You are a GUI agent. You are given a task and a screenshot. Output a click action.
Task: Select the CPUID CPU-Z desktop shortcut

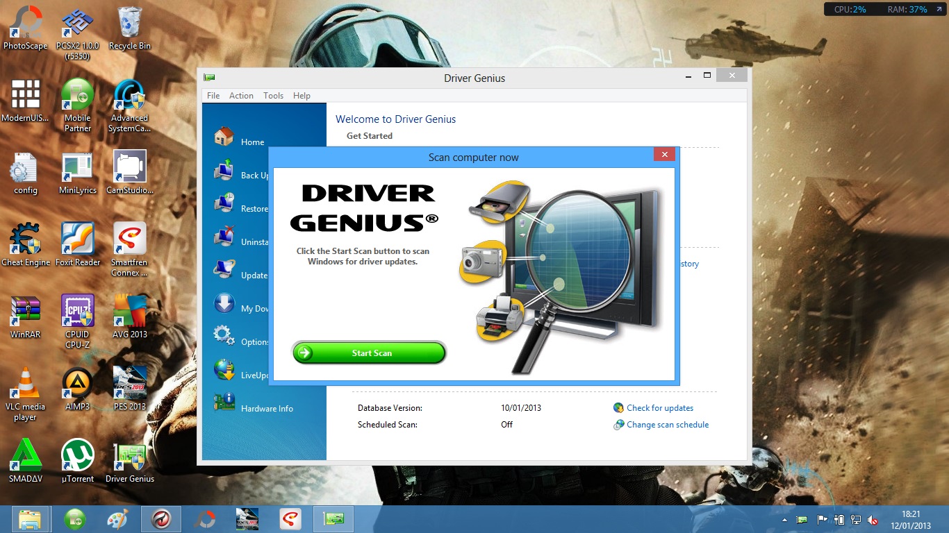coord(78,322)
